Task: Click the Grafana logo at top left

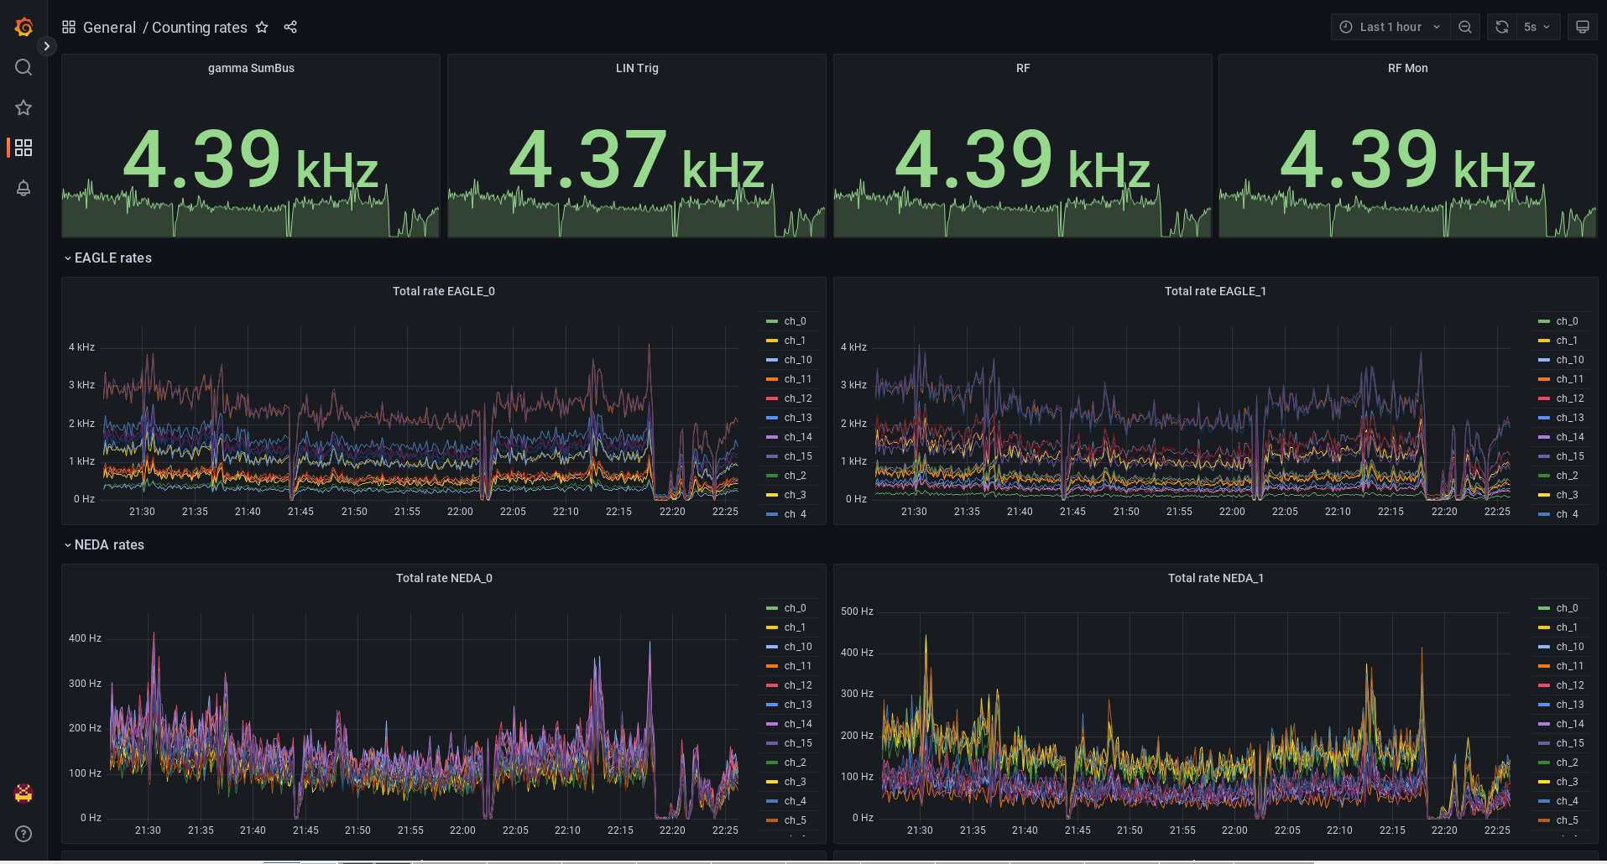Action: point(23,27)
